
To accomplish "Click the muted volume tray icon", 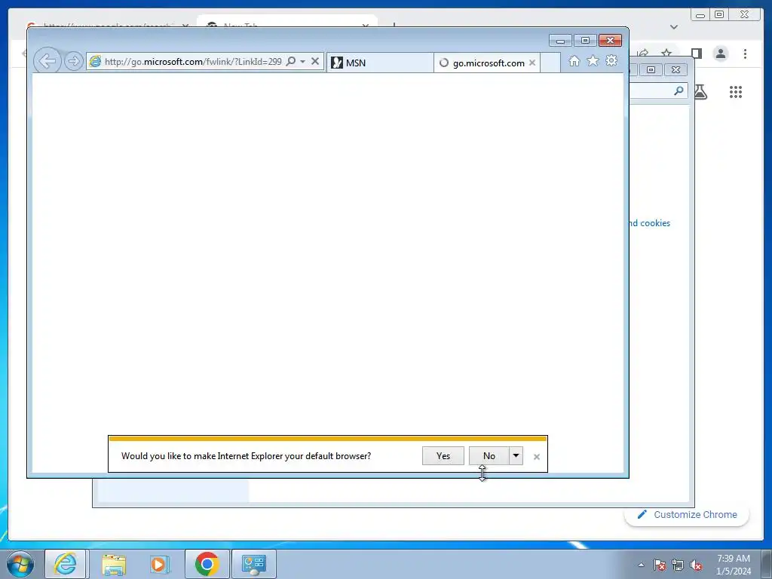I will click(696, 565).
